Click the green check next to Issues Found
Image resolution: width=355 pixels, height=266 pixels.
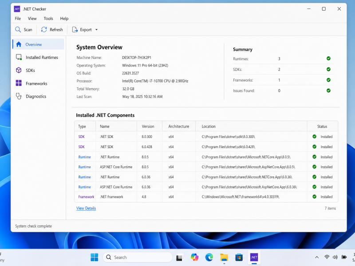tap(328, 90)
